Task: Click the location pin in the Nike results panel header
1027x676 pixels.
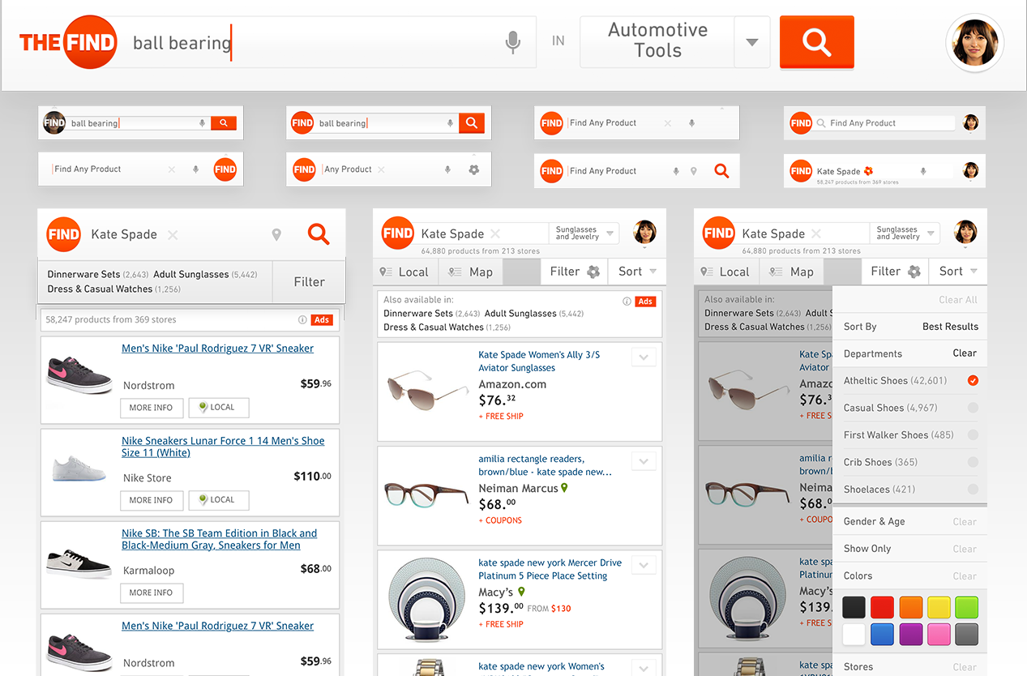Action: 276,235
